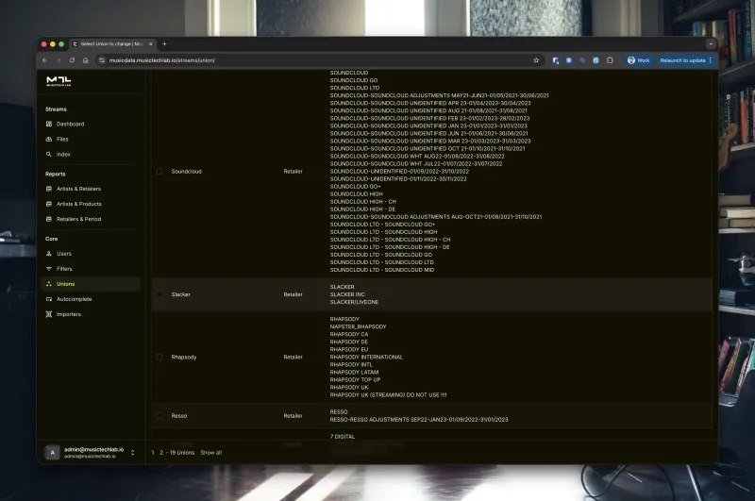The width and height of the screenshot is (755, 501).
Task: Tick the Slacker union checkbox
Action: tap(159, 294)
